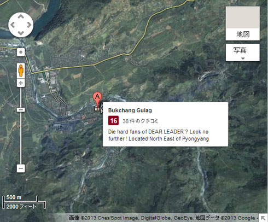
Task: Expand the 写真 dropdown arrow
Action: 243,59
